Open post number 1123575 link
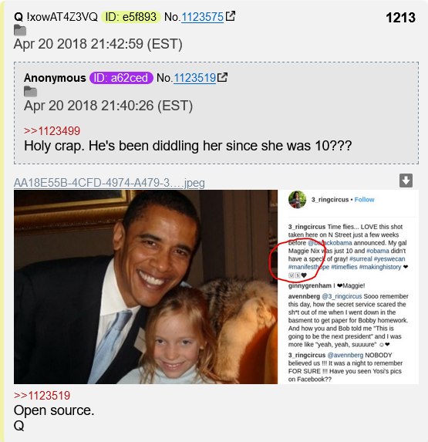 tap(202, 17)
